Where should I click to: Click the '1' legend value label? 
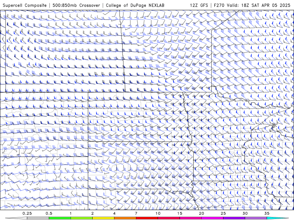point(71,213)
